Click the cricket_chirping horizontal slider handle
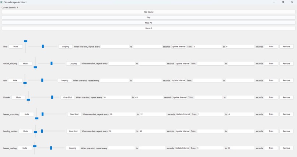The width and height of the screenshot is (297, 157). point(51,63)
